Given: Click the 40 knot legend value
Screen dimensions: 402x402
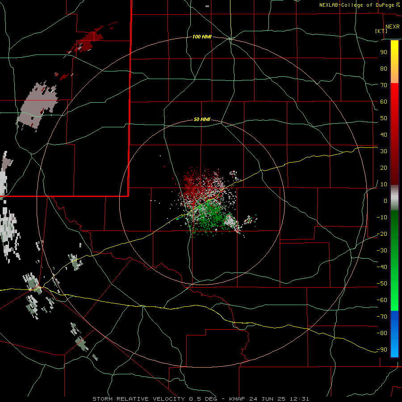Looking at the screenshot, I should pyautogui.click(x=384, y=135).
